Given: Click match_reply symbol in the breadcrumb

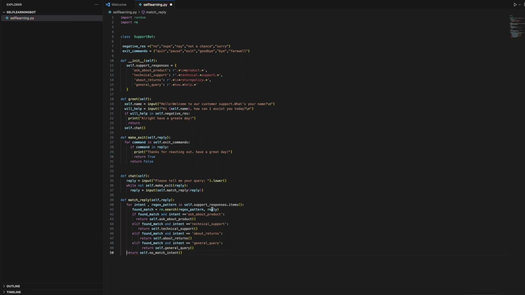Looking at the screenshot, I should pyautogui.click(x=156, y=12).
